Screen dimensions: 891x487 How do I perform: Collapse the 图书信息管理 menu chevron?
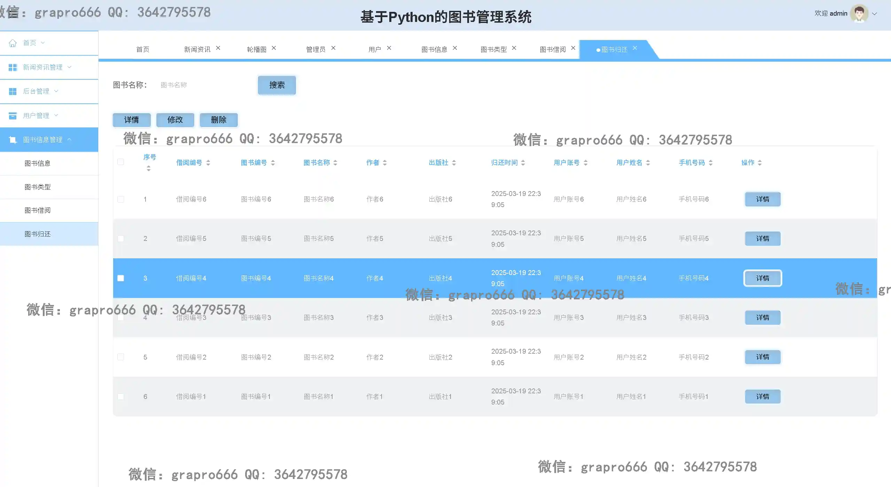click(x=69, y=140)
